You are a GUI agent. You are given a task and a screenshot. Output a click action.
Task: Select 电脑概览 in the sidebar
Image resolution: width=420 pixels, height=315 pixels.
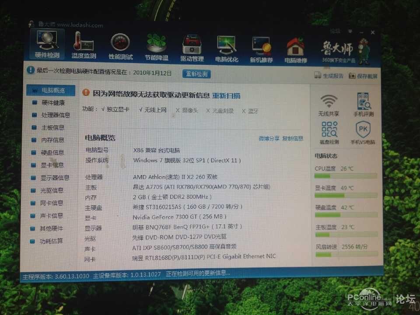[51, 91]
